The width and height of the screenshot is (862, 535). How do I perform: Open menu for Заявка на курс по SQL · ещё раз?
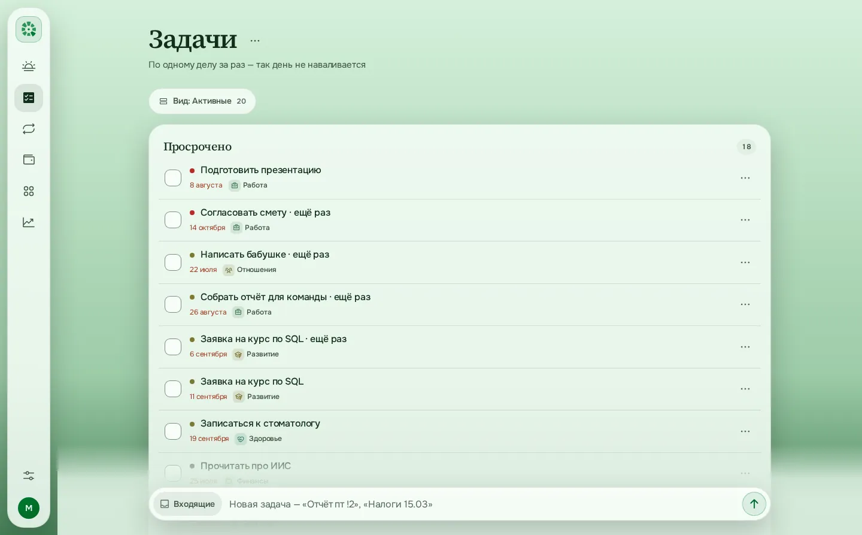click(x=745, y=347)
